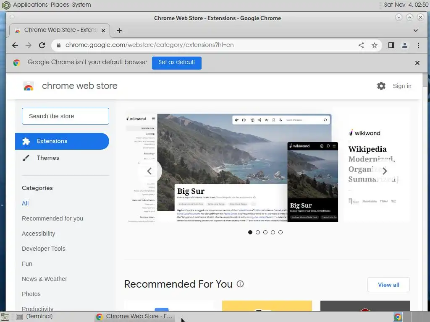Bookmark this tab with the star icon
The image size is (430, 322).
point(374,45)
